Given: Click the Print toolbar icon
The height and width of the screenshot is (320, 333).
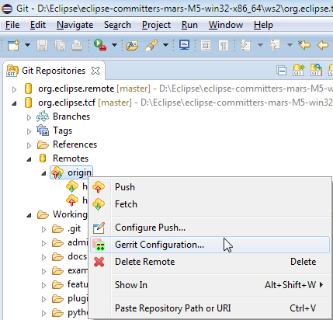Looking at the screenshot, I should 77,45.
